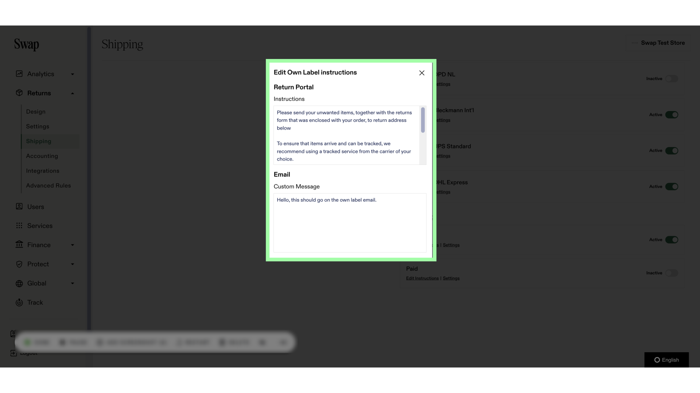Open the Settings submenu under Returns
Screen dimensions: 700x393
click(x=38, y=127)
